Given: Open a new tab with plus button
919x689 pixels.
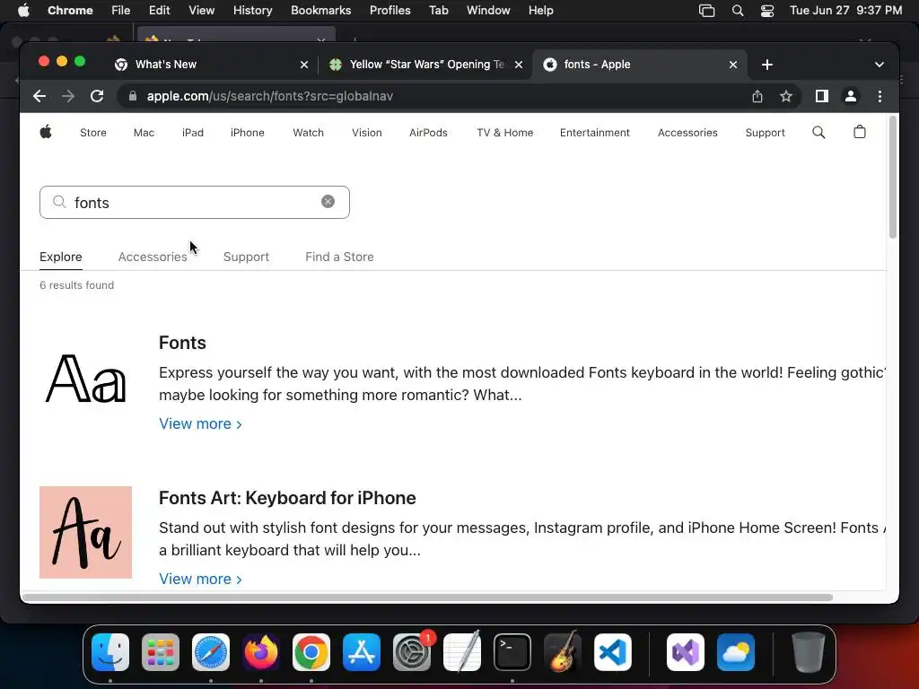Looking at the screenshot, I should coord(766,65).
